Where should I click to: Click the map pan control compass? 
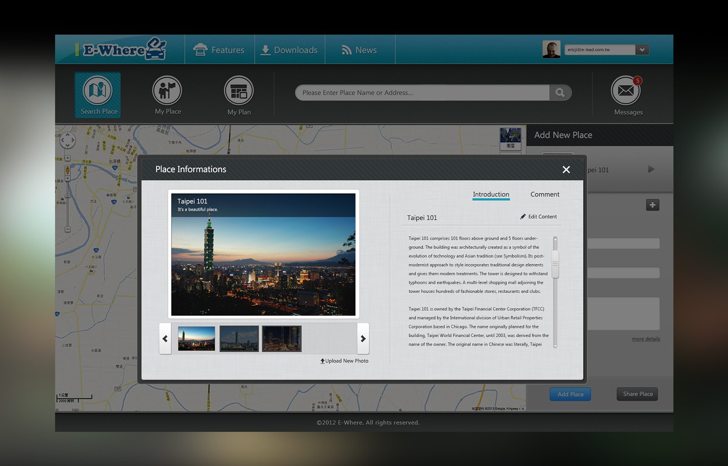coord(67,140)
